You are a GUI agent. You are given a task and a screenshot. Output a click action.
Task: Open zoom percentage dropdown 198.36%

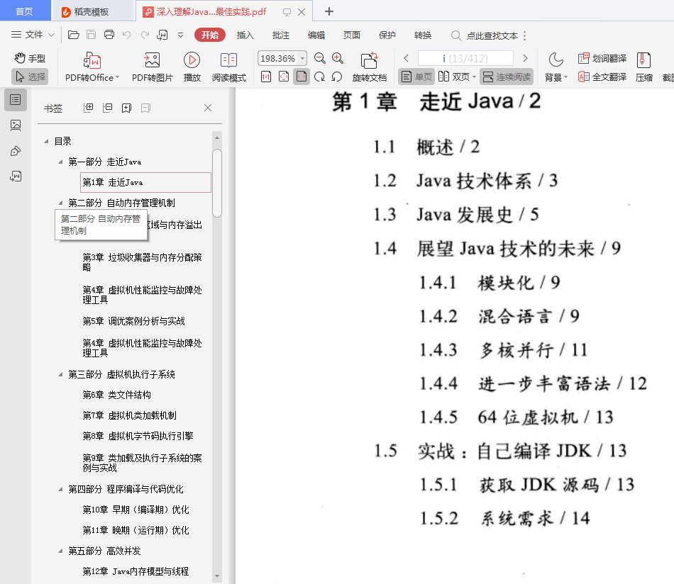[303, 58]
